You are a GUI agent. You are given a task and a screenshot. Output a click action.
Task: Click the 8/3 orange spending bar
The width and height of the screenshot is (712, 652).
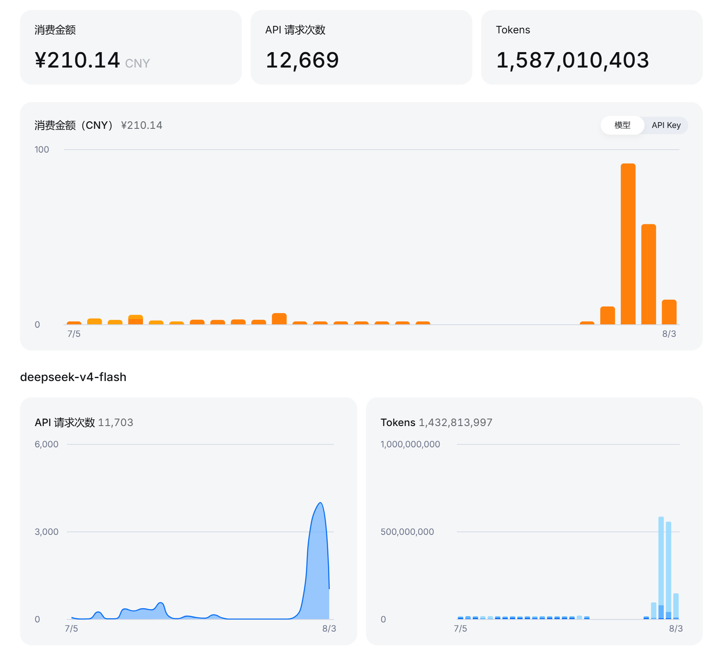click(669, 312)
